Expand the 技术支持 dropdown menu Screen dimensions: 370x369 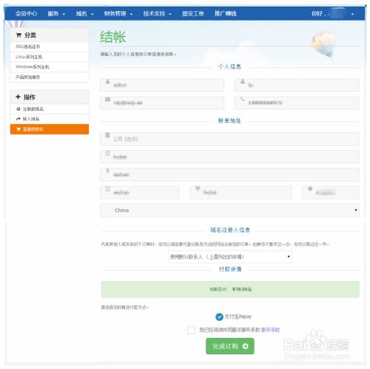coord(157,13)
